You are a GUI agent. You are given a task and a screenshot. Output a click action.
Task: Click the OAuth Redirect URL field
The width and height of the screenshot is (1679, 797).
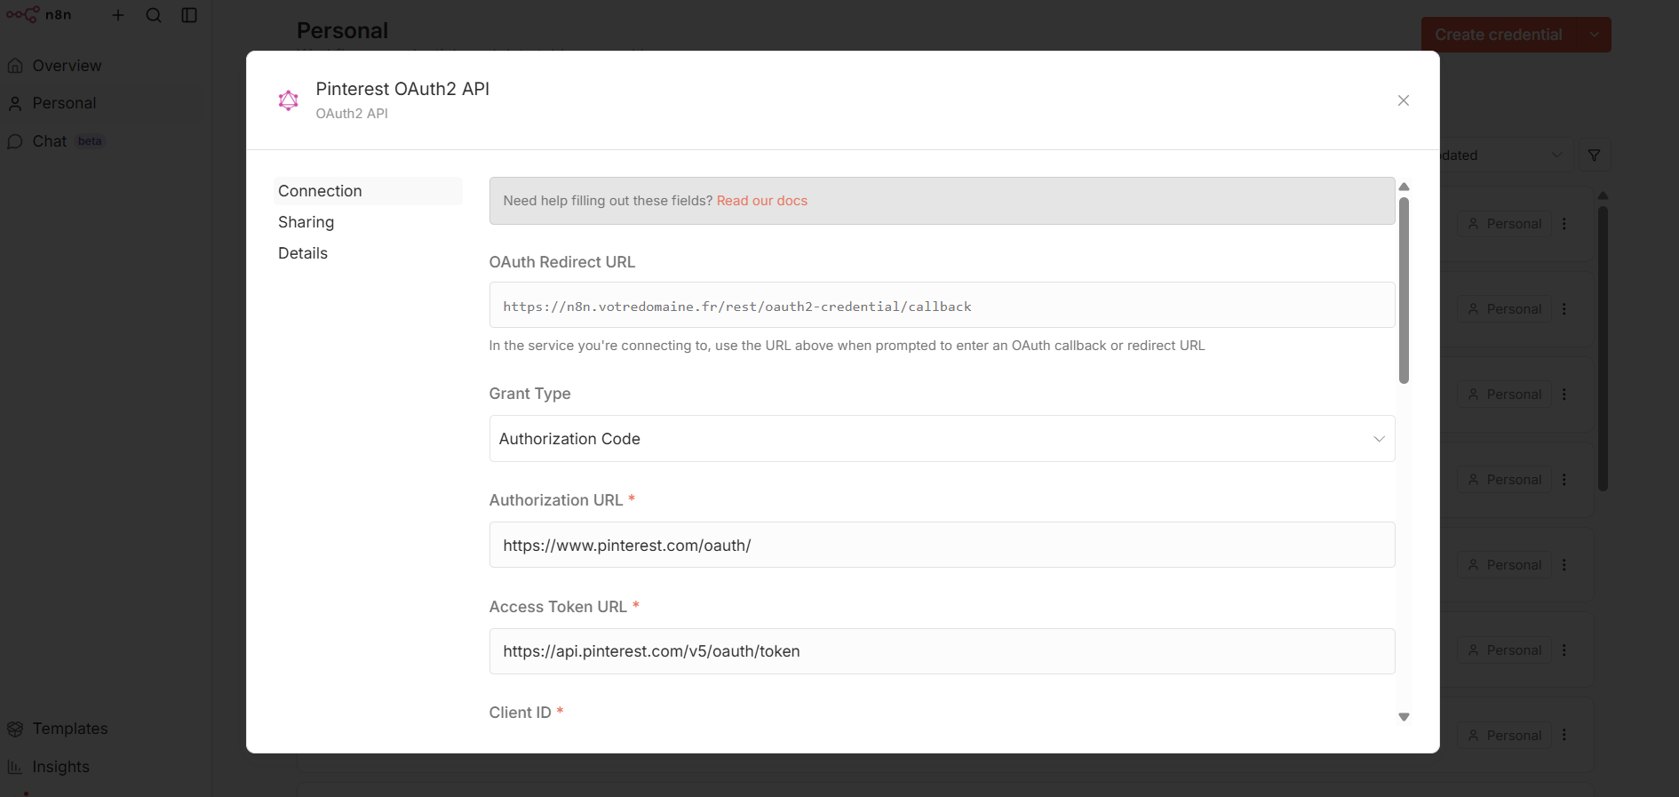[x=942, y=305]
